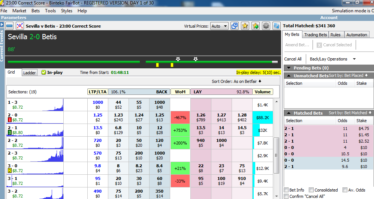Expand the Pending Bets section

click(x=288, y=68)
